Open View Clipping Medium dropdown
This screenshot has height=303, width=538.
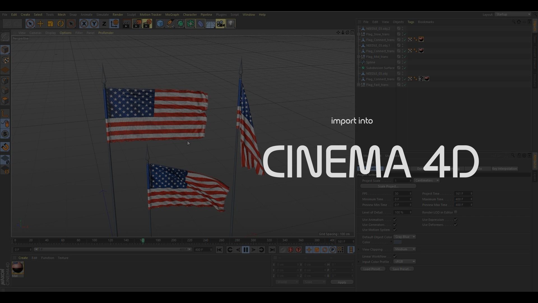(x=405, y=249)
